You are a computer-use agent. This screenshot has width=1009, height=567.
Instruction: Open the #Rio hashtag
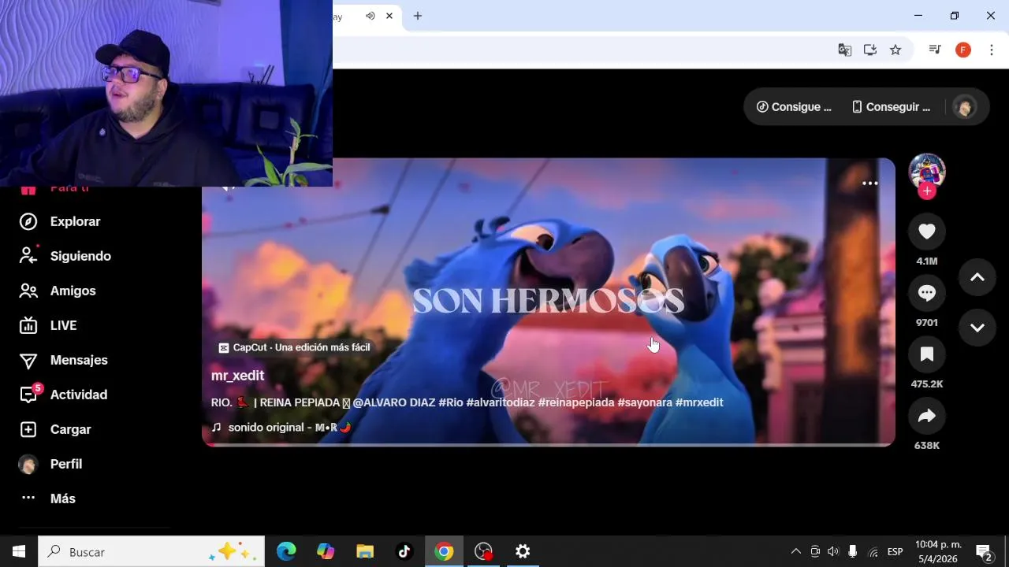[x=451, y=402]
